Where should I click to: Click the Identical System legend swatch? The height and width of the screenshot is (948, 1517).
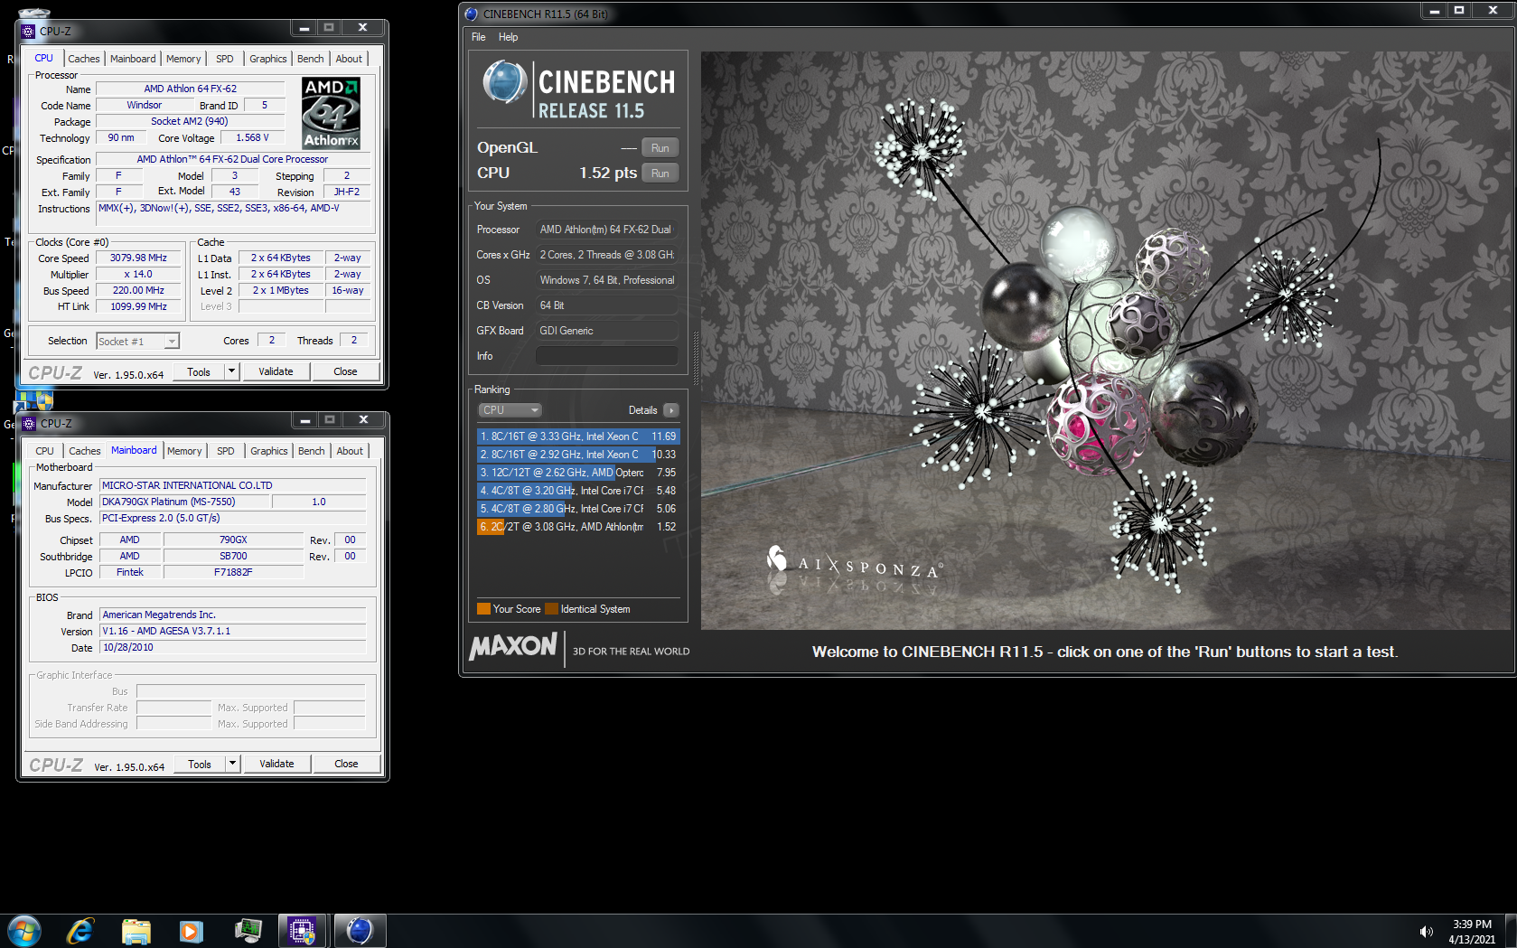pos(551,609)
